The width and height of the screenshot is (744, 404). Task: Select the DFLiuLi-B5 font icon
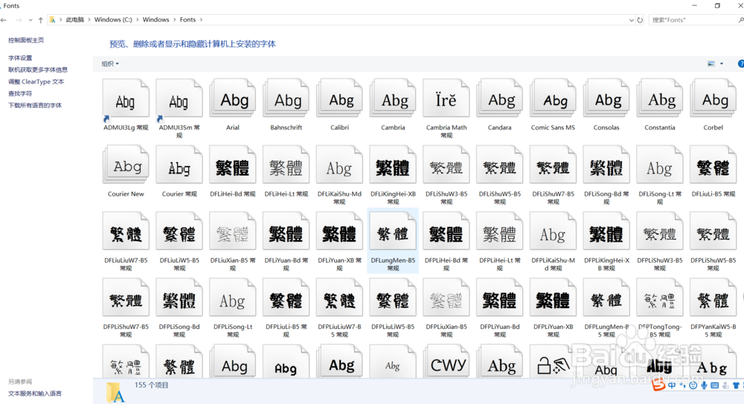click(x=713, y=165)
